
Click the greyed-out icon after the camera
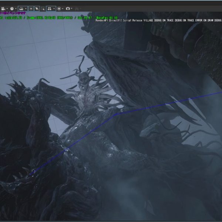pyautogui.click(x=77, y=9)
